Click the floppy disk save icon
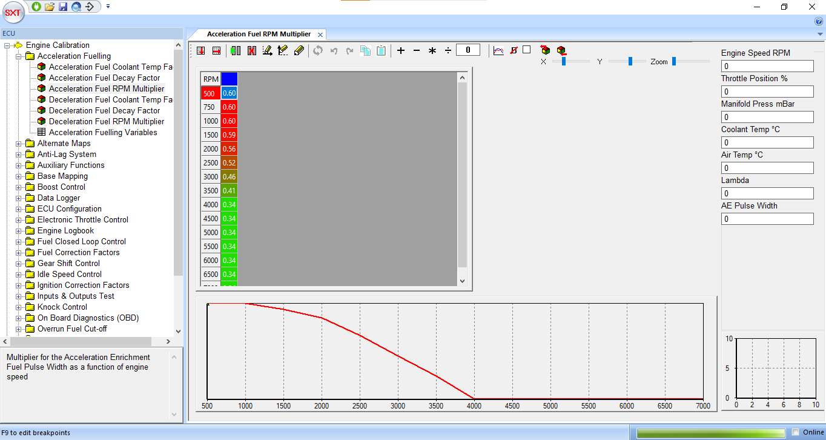This screenshot has width=826, height=440. (x=62, y=7)
